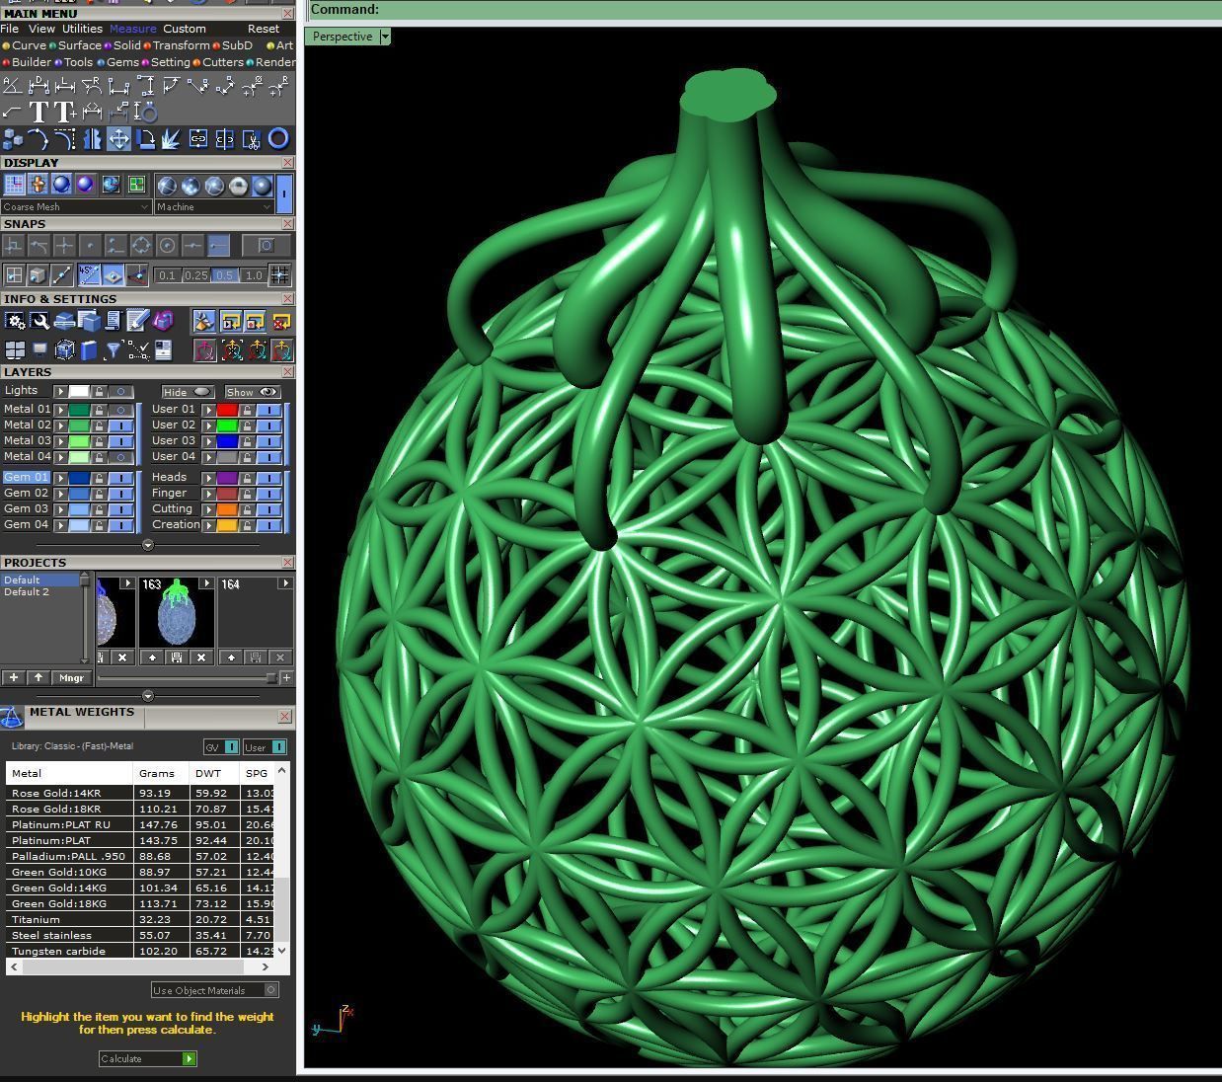Open the Perspective viewport dropdown arrow
1222x1082 pixels.
pos(385,37)
